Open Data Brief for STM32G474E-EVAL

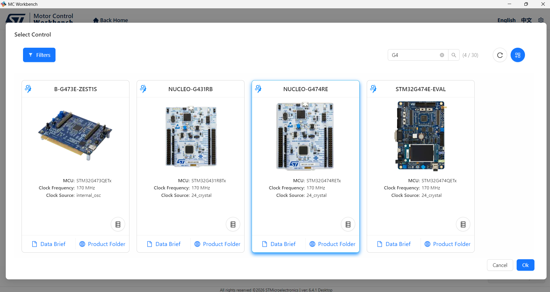(394, 244)
